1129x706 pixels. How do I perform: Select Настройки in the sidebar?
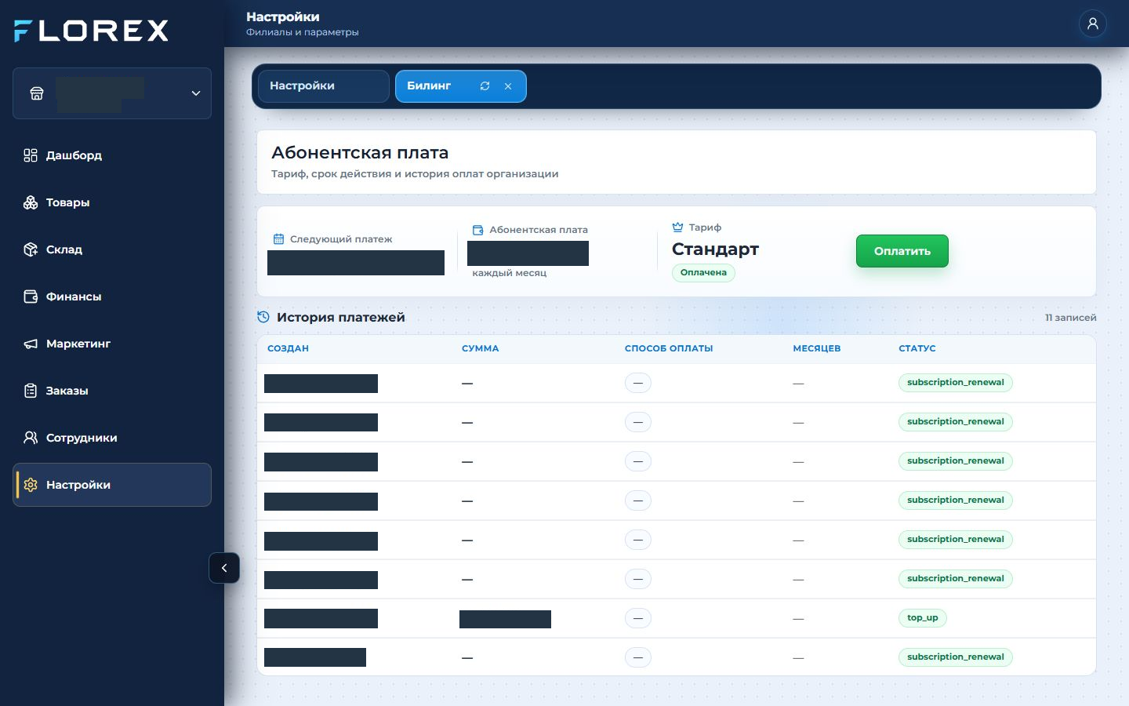click(112, 485)
